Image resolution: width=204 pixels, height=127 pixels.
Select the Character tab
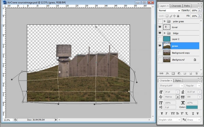click(x=166, y=81)
